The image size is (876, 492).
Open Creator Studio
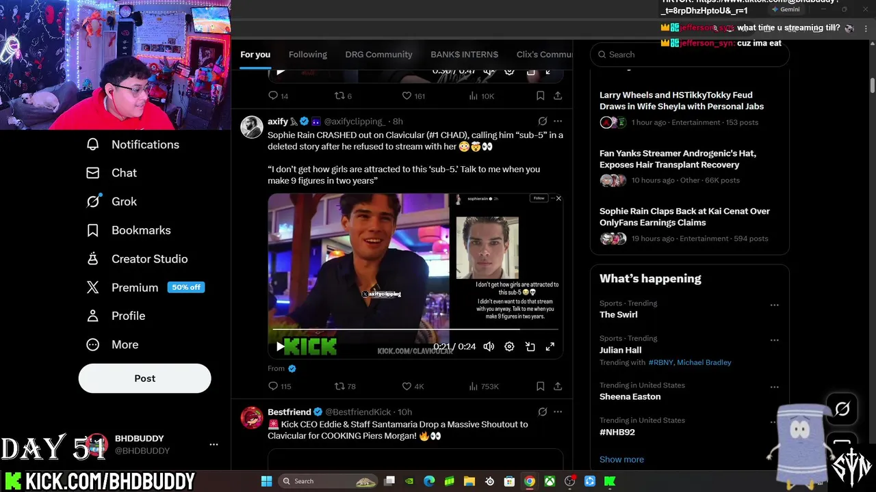coord(137,259)
